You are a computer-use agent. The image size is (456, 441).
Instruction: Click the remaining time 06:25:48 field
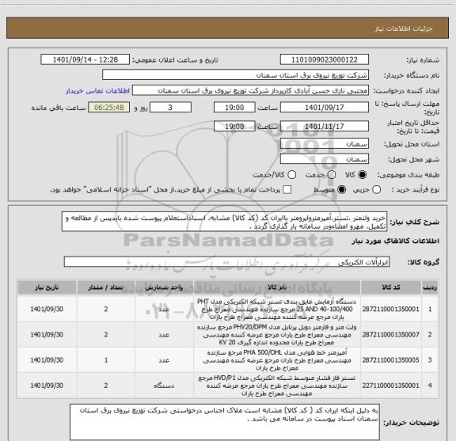(x=109, y=108)
